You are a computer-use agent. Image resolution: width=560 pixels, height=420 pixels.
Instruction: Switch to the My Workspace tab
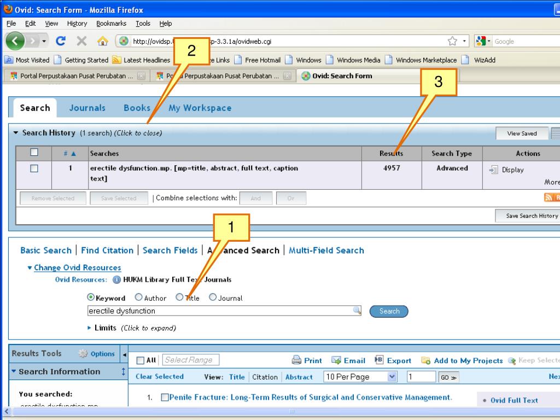[200, 108]
